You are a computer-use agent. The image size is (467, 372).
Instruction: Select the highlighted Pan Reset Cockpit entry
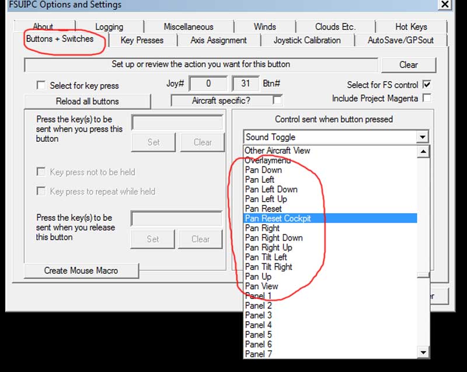click(330, 218)
